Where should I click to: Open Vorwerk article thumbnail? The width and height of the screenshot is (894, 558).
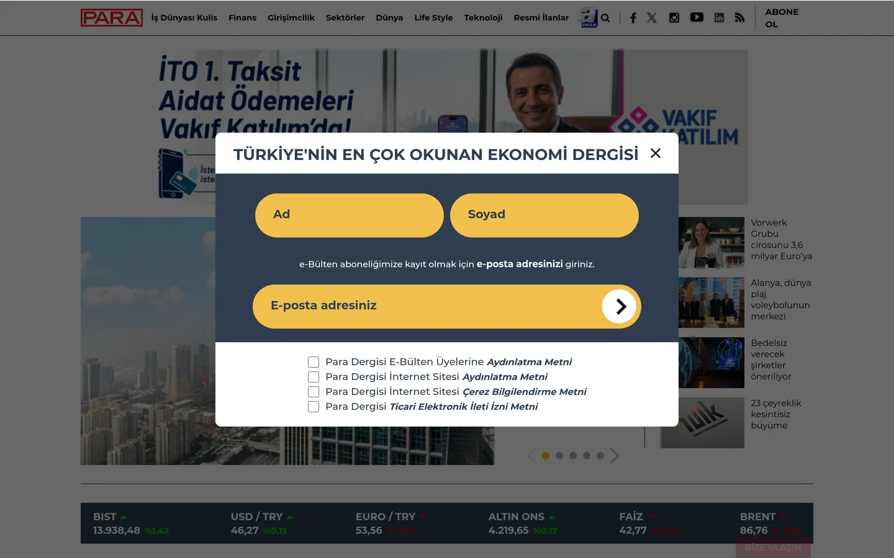point(711,242)
